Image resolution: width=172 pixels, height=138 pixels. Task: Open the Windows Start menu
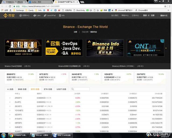[x=4, y=135]
